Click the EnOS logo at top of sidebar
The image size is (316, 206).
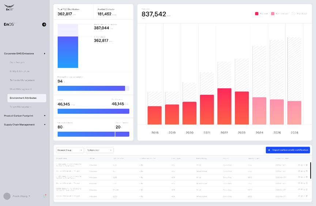pos(10,7)
